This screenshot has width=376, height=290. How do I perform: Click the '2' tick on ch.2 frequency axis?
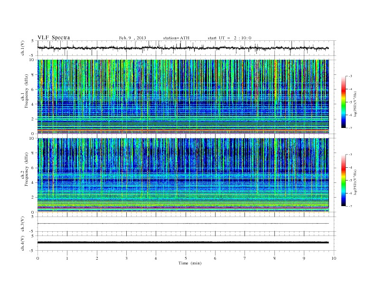coord(33,198)
